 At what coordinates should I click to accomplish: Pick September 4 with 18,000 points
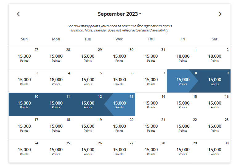point(56,81)
